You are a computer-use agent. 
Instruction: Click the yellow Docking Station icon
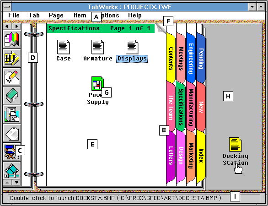(x=236, y=144)
